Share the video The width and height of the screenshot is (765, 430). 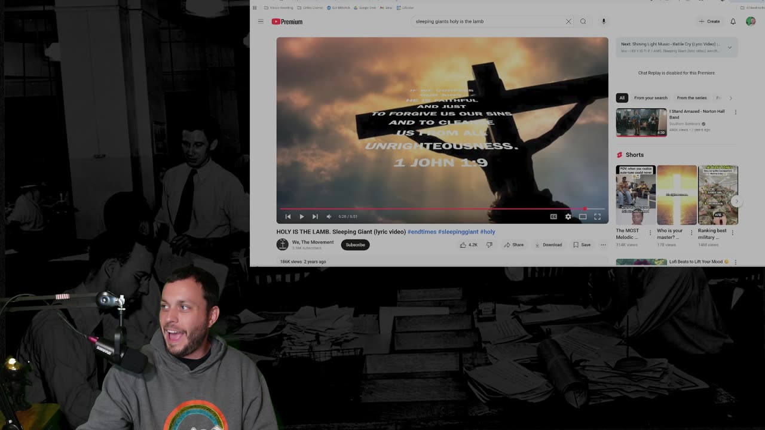coord(514,245)
